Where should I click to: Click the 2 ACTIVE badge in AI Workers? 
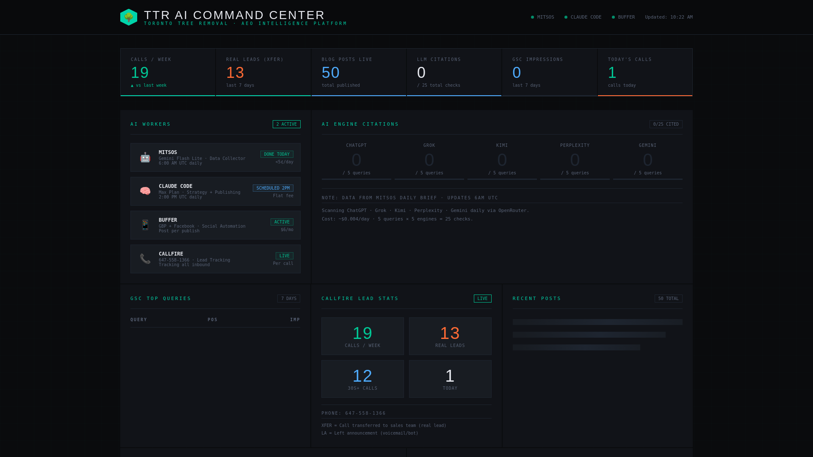click(287, 124)
